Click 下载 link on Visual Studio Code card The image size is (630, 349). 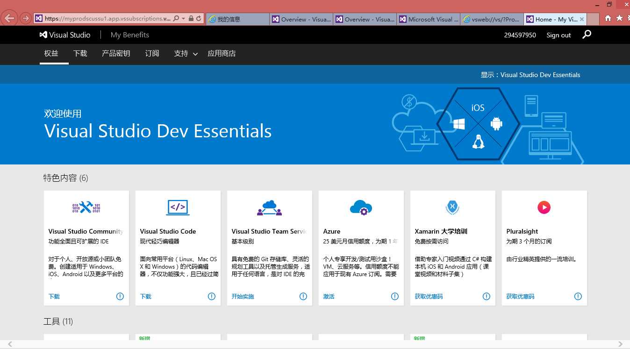click(146, 296)
